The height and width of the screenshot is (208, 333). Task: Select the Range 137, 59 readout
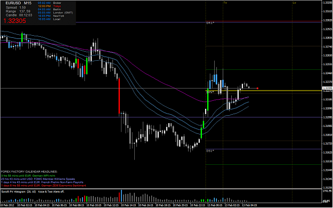point(18,11)
